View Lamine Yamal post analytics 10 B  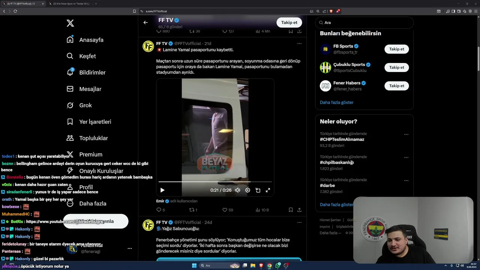262,210
